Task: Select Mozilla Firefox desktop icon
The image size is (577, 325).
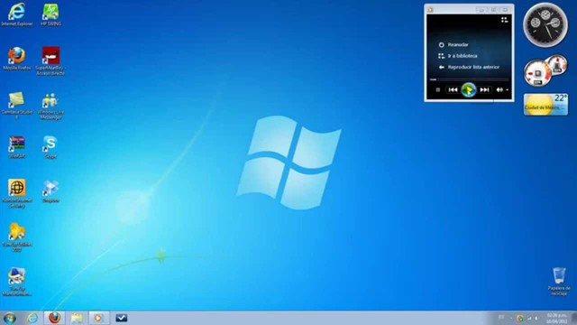Action: [17, 59]
